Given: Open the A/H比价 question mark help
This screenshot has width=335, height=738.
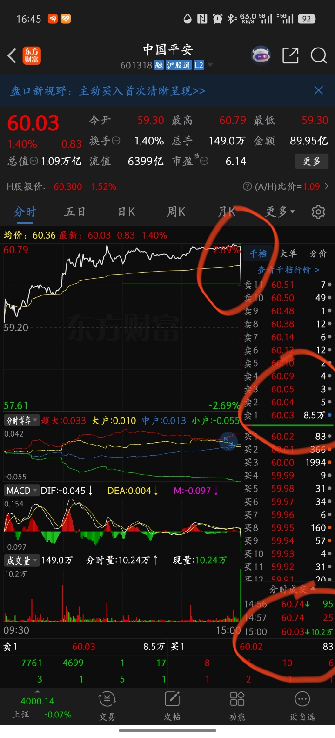Looking at the screenshot, I should pyautogui.click(x=248, y=186).
